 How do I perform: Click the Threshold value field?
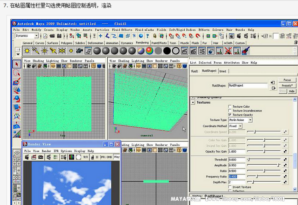pyautogui.click(x=237, y=159)
